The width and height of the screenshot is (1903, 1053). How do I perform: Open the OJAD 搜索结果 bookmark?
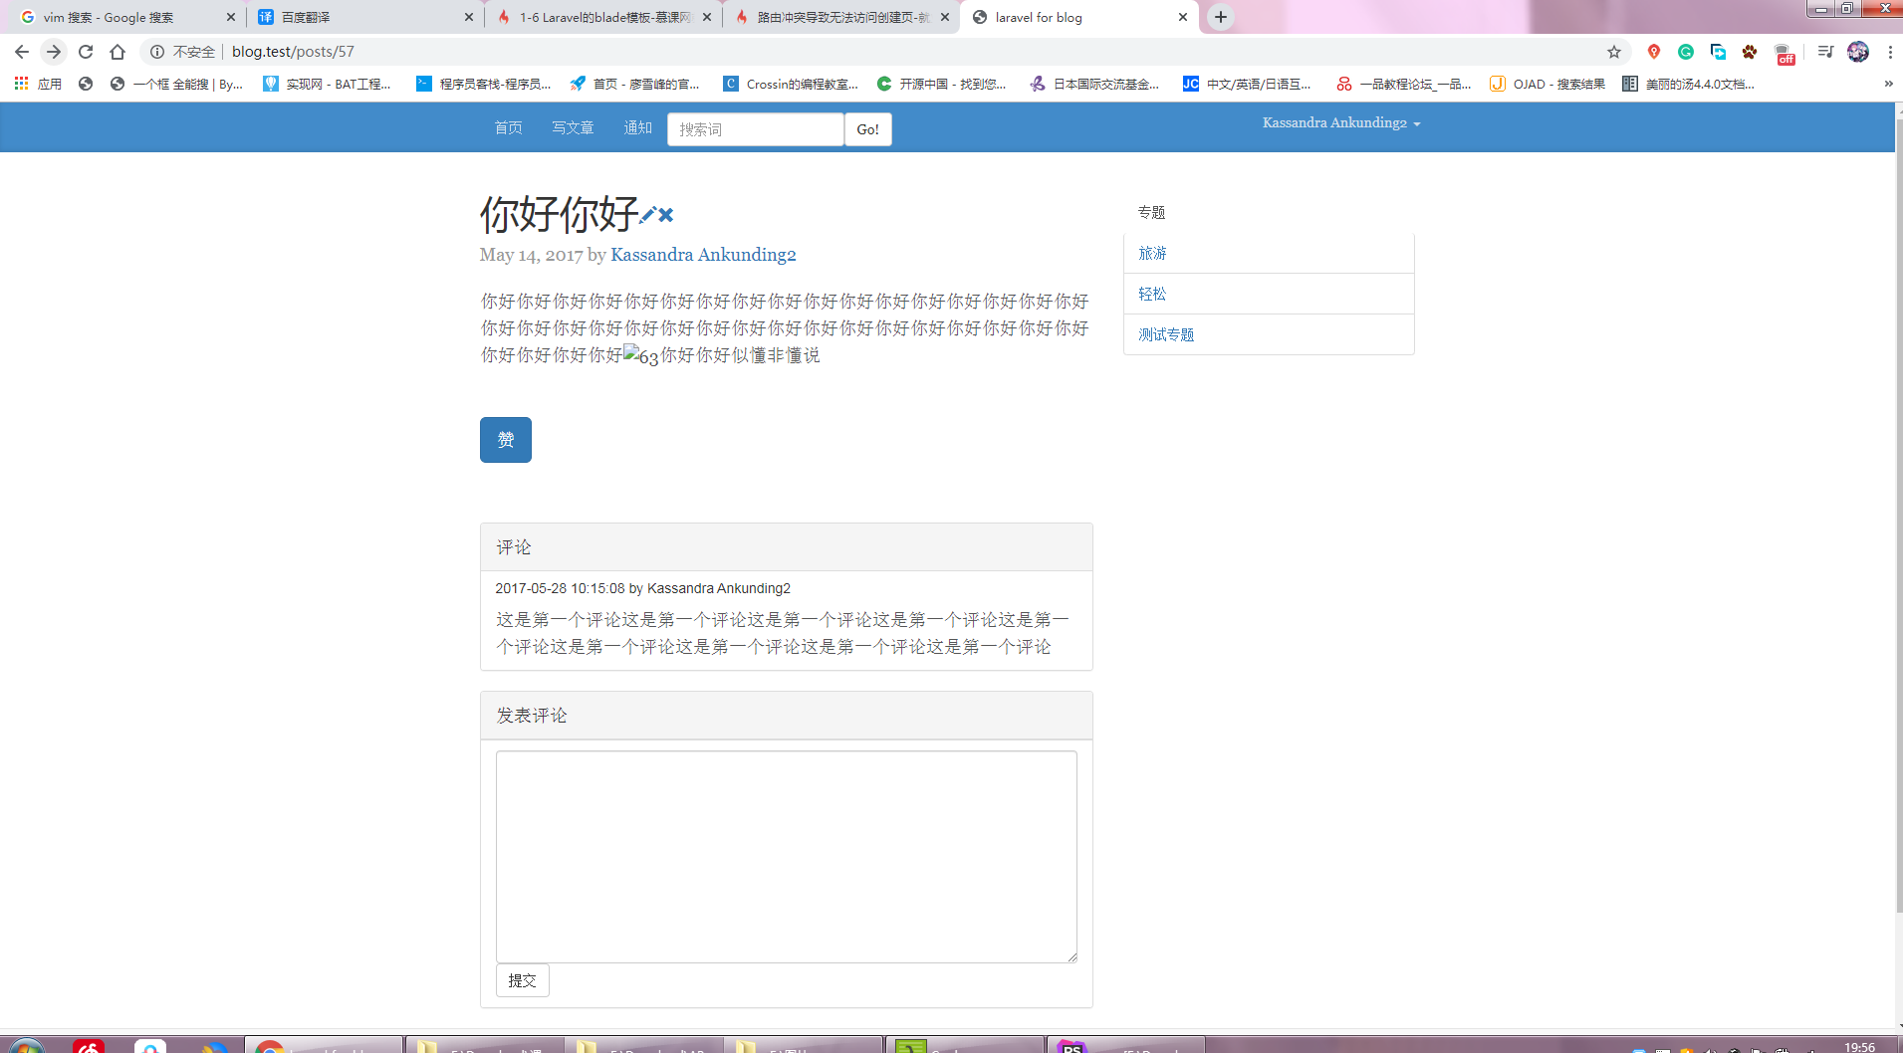pyautogui.click(x=1547, y=84)
